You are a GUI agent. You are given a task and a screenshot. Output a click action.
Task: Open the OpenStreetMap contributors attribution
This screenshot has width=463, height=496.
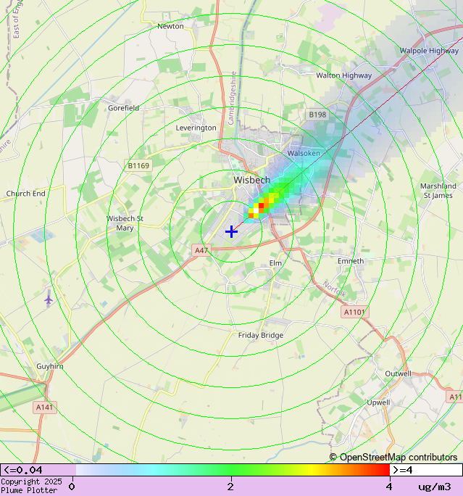pos(393,457)
